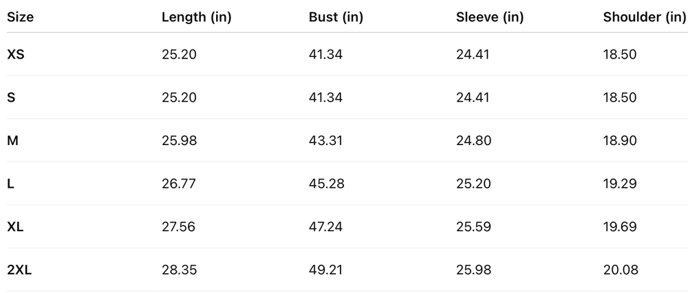Image resolution: width=688 pixels, height=293 pixels.
Task: Click the L bust value 45.28
Action: [x=327, y=184]
